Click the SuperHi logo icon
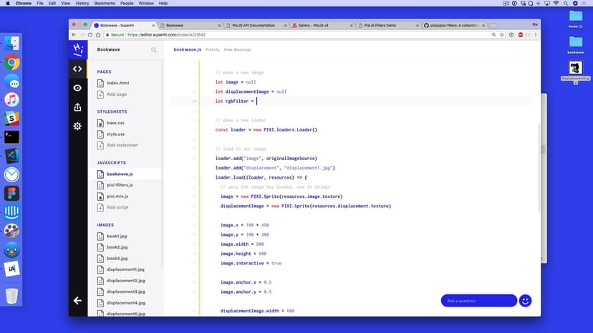 tap(77, 49)
